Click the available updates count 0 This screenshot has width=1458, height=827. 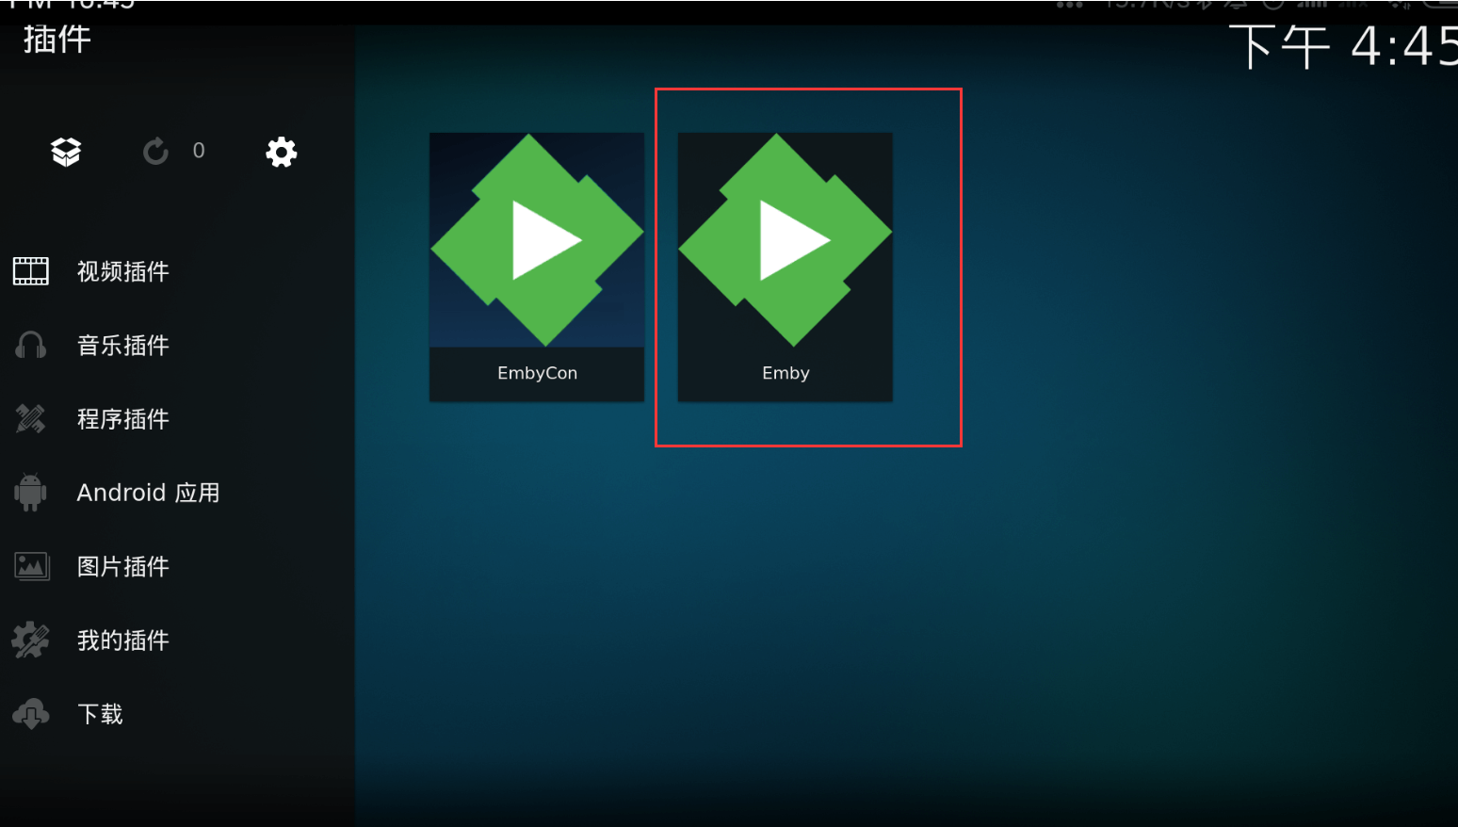pos(199,151)
